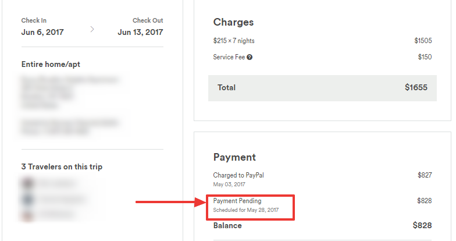
Task: Click the $1655 total amount
Action: tap(416, 87)
